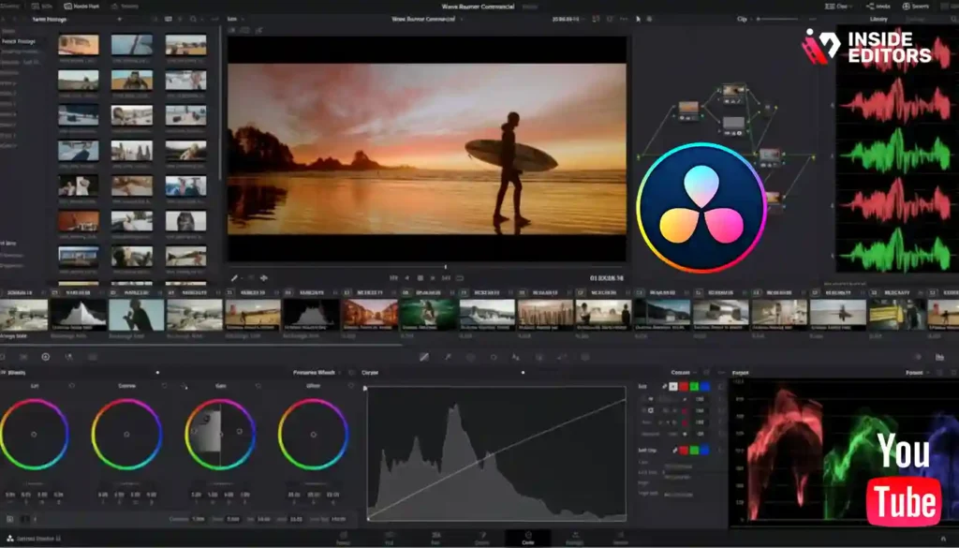Switch to the Cut page tab
The height and width of the screenshot is (548, 959).
point(389,539)
